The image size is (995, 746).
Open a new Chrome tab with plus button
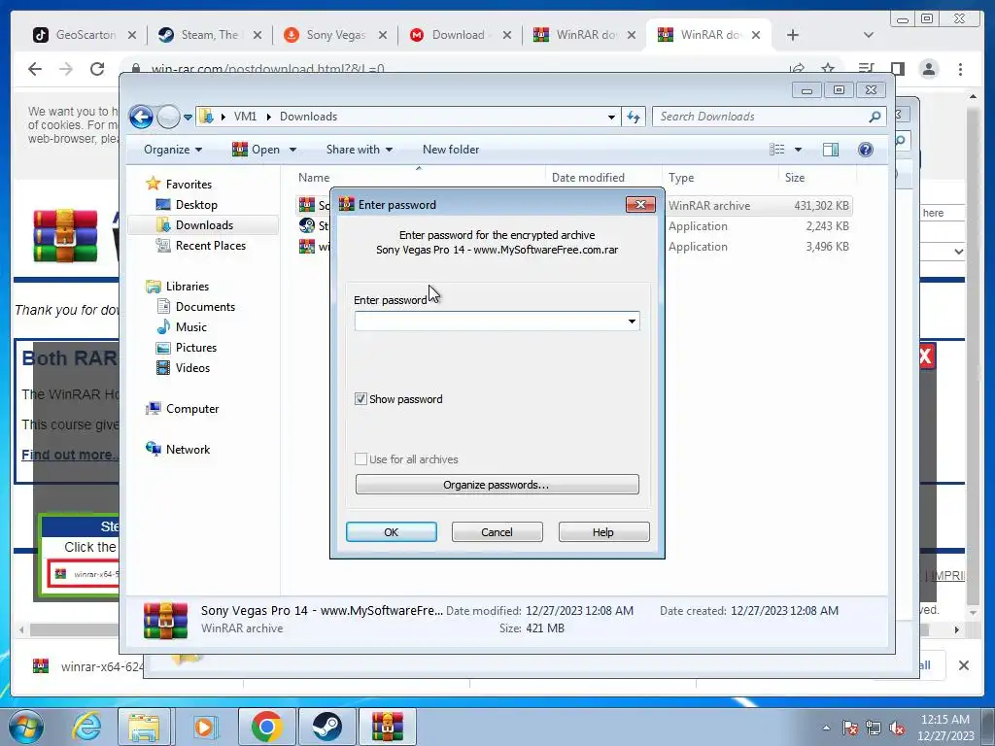[793, 35]
